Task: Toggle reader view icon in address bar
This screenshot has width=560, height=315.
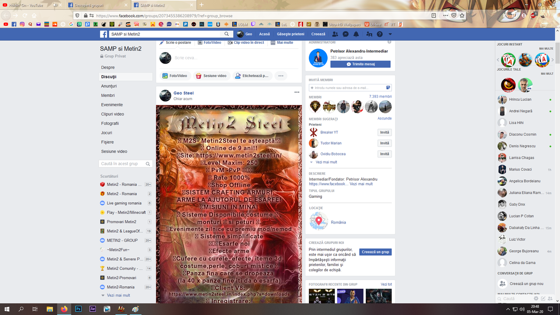Action: coord(434,15)
